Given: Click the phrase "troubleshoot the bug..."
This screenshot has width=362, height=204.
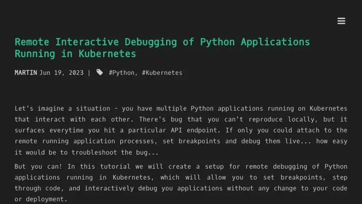Looking at the screenshot, I should click(113, 152).
